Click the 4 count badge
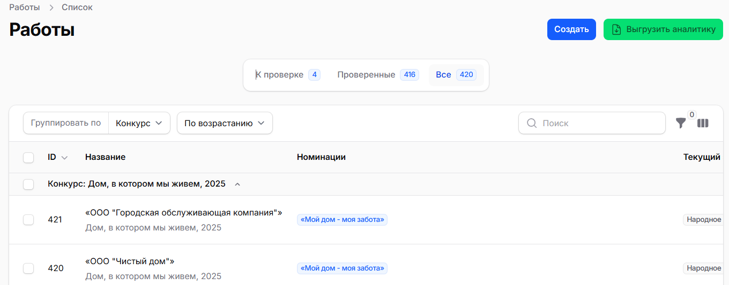Image resolution: width=729 pixels, height=285 pixels. (x=314, y=75)
